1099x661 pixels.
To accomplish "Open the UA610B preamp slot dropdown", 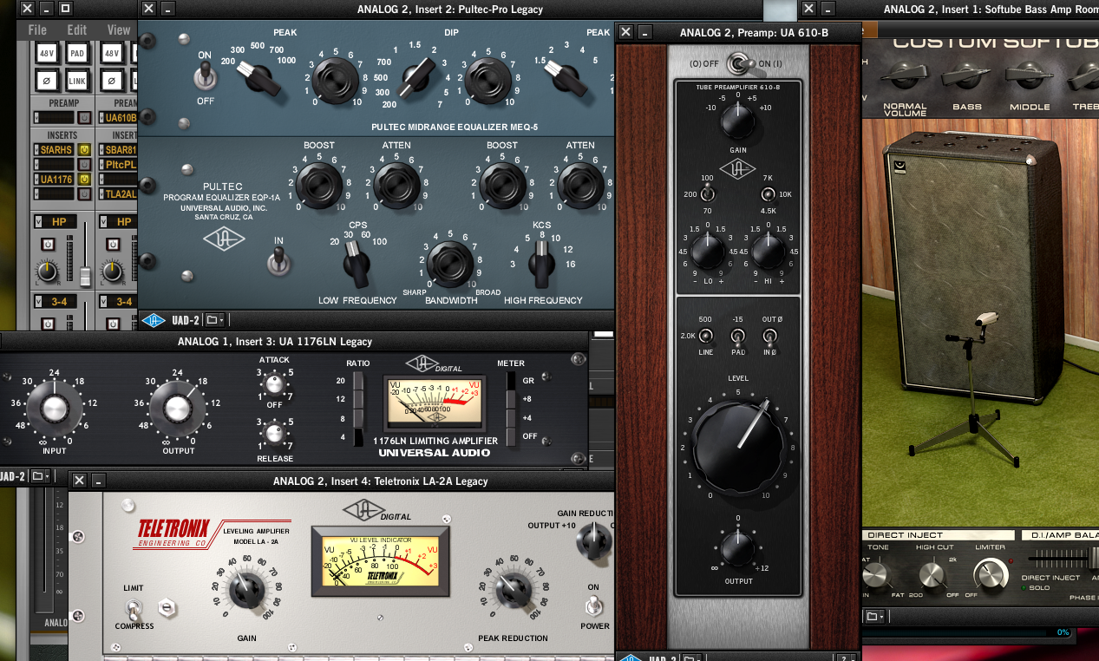I will [101, 117].
